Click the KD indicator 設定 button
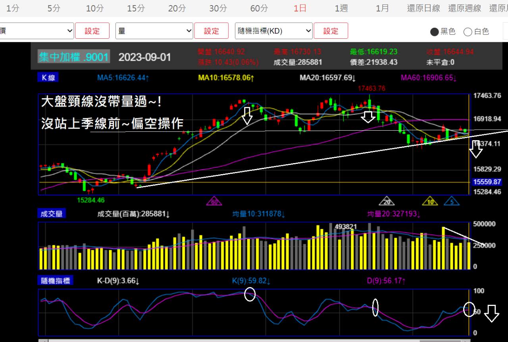Image resolution: width=508 pixels, height=342 pixels. point(331,30)
